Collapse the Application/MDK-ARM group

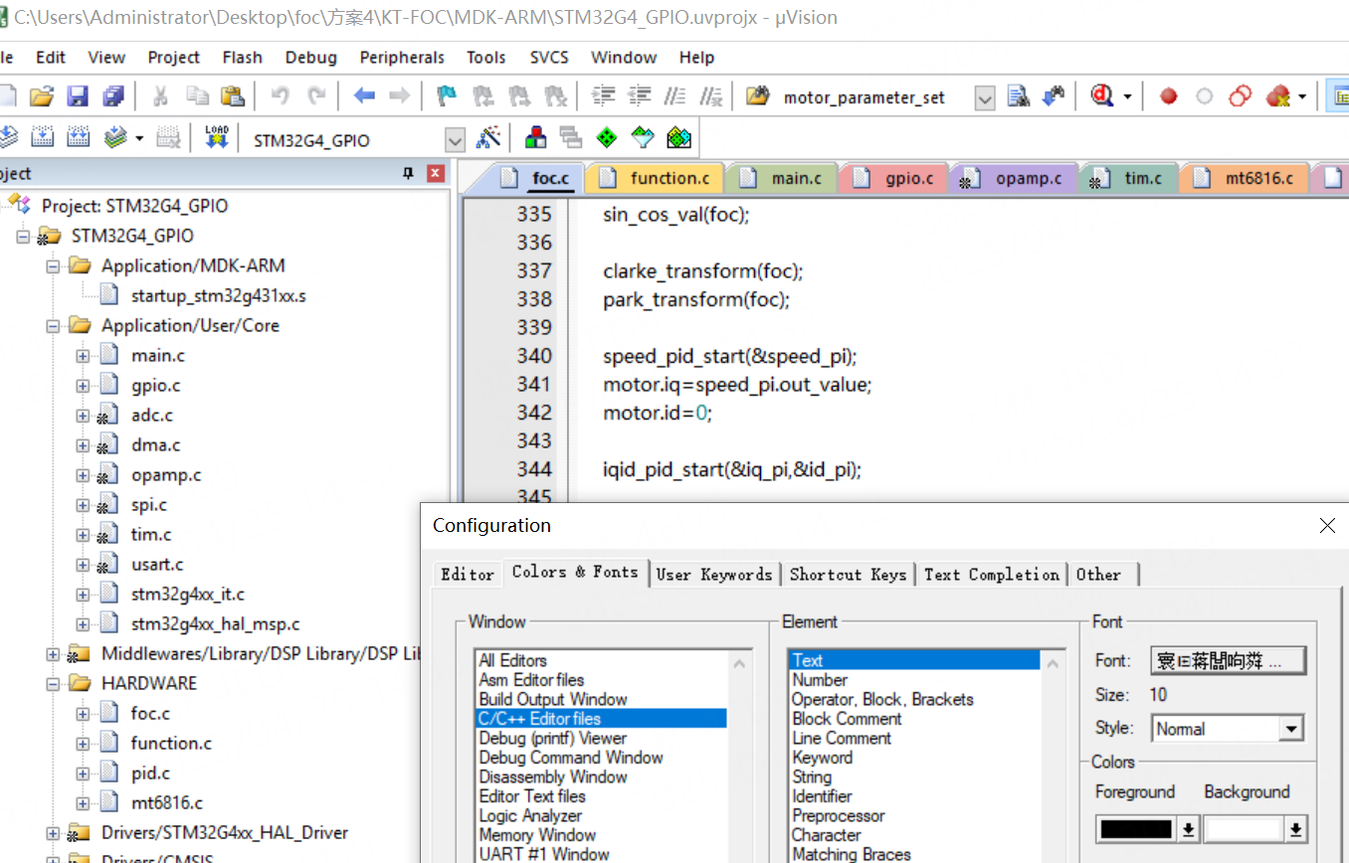click(x=52, y=265)
